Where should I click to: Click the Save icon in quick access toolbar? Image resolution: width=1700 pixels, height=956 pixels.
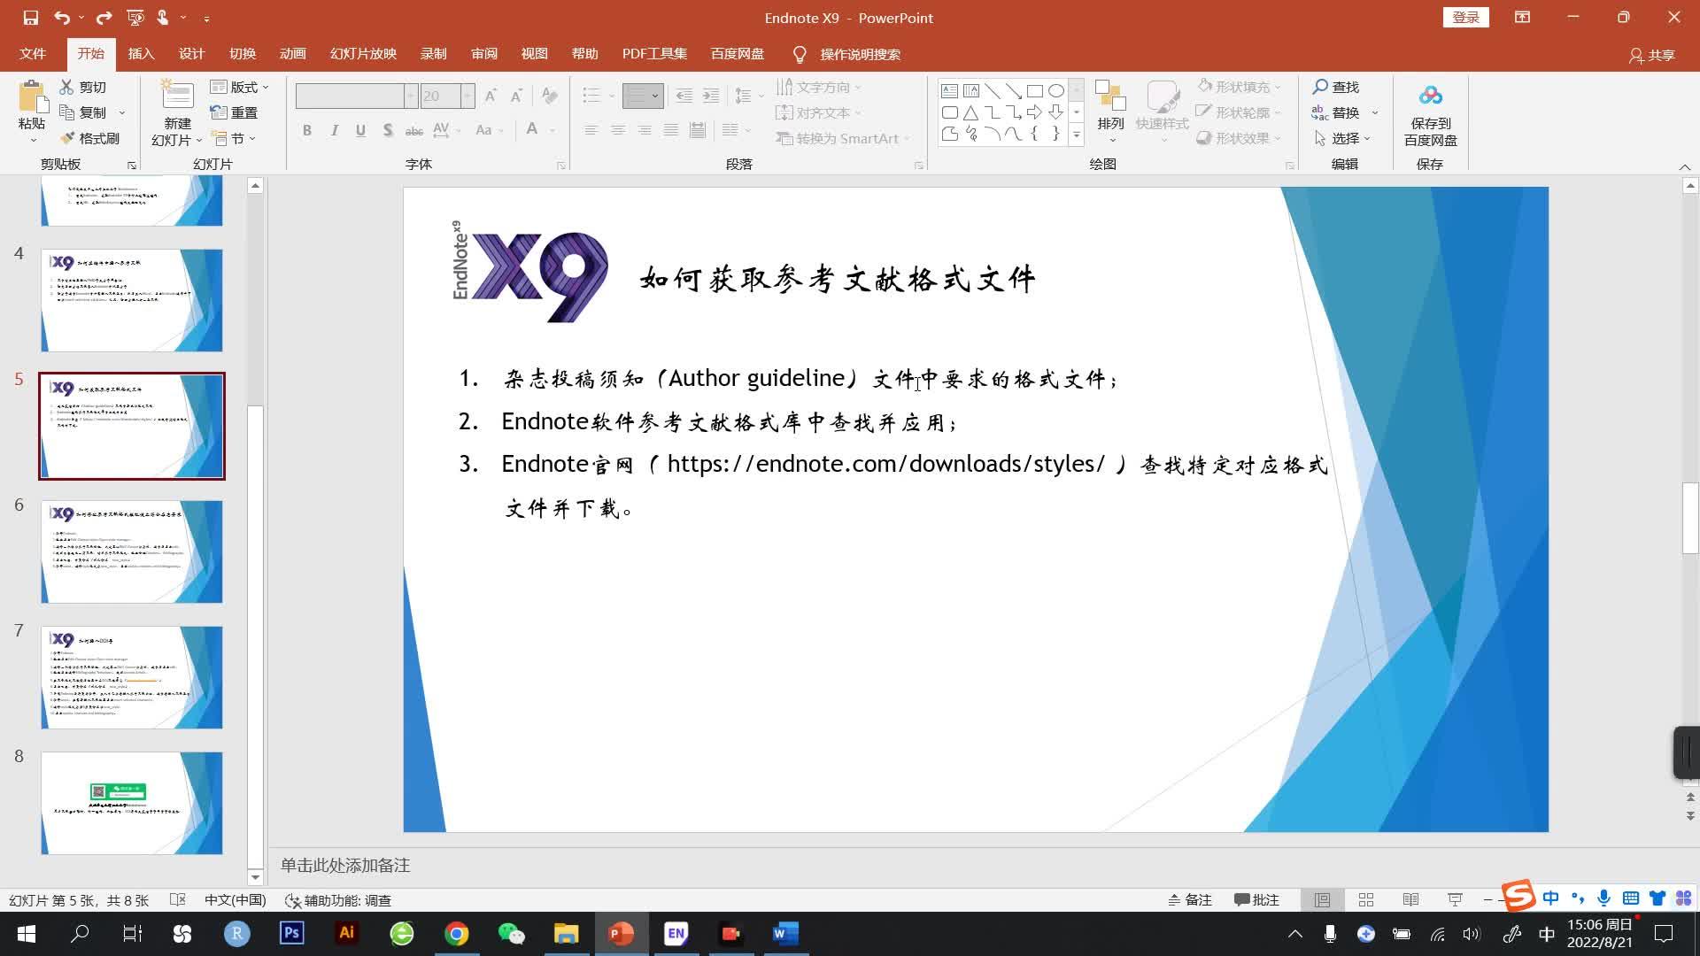[30, 18]
